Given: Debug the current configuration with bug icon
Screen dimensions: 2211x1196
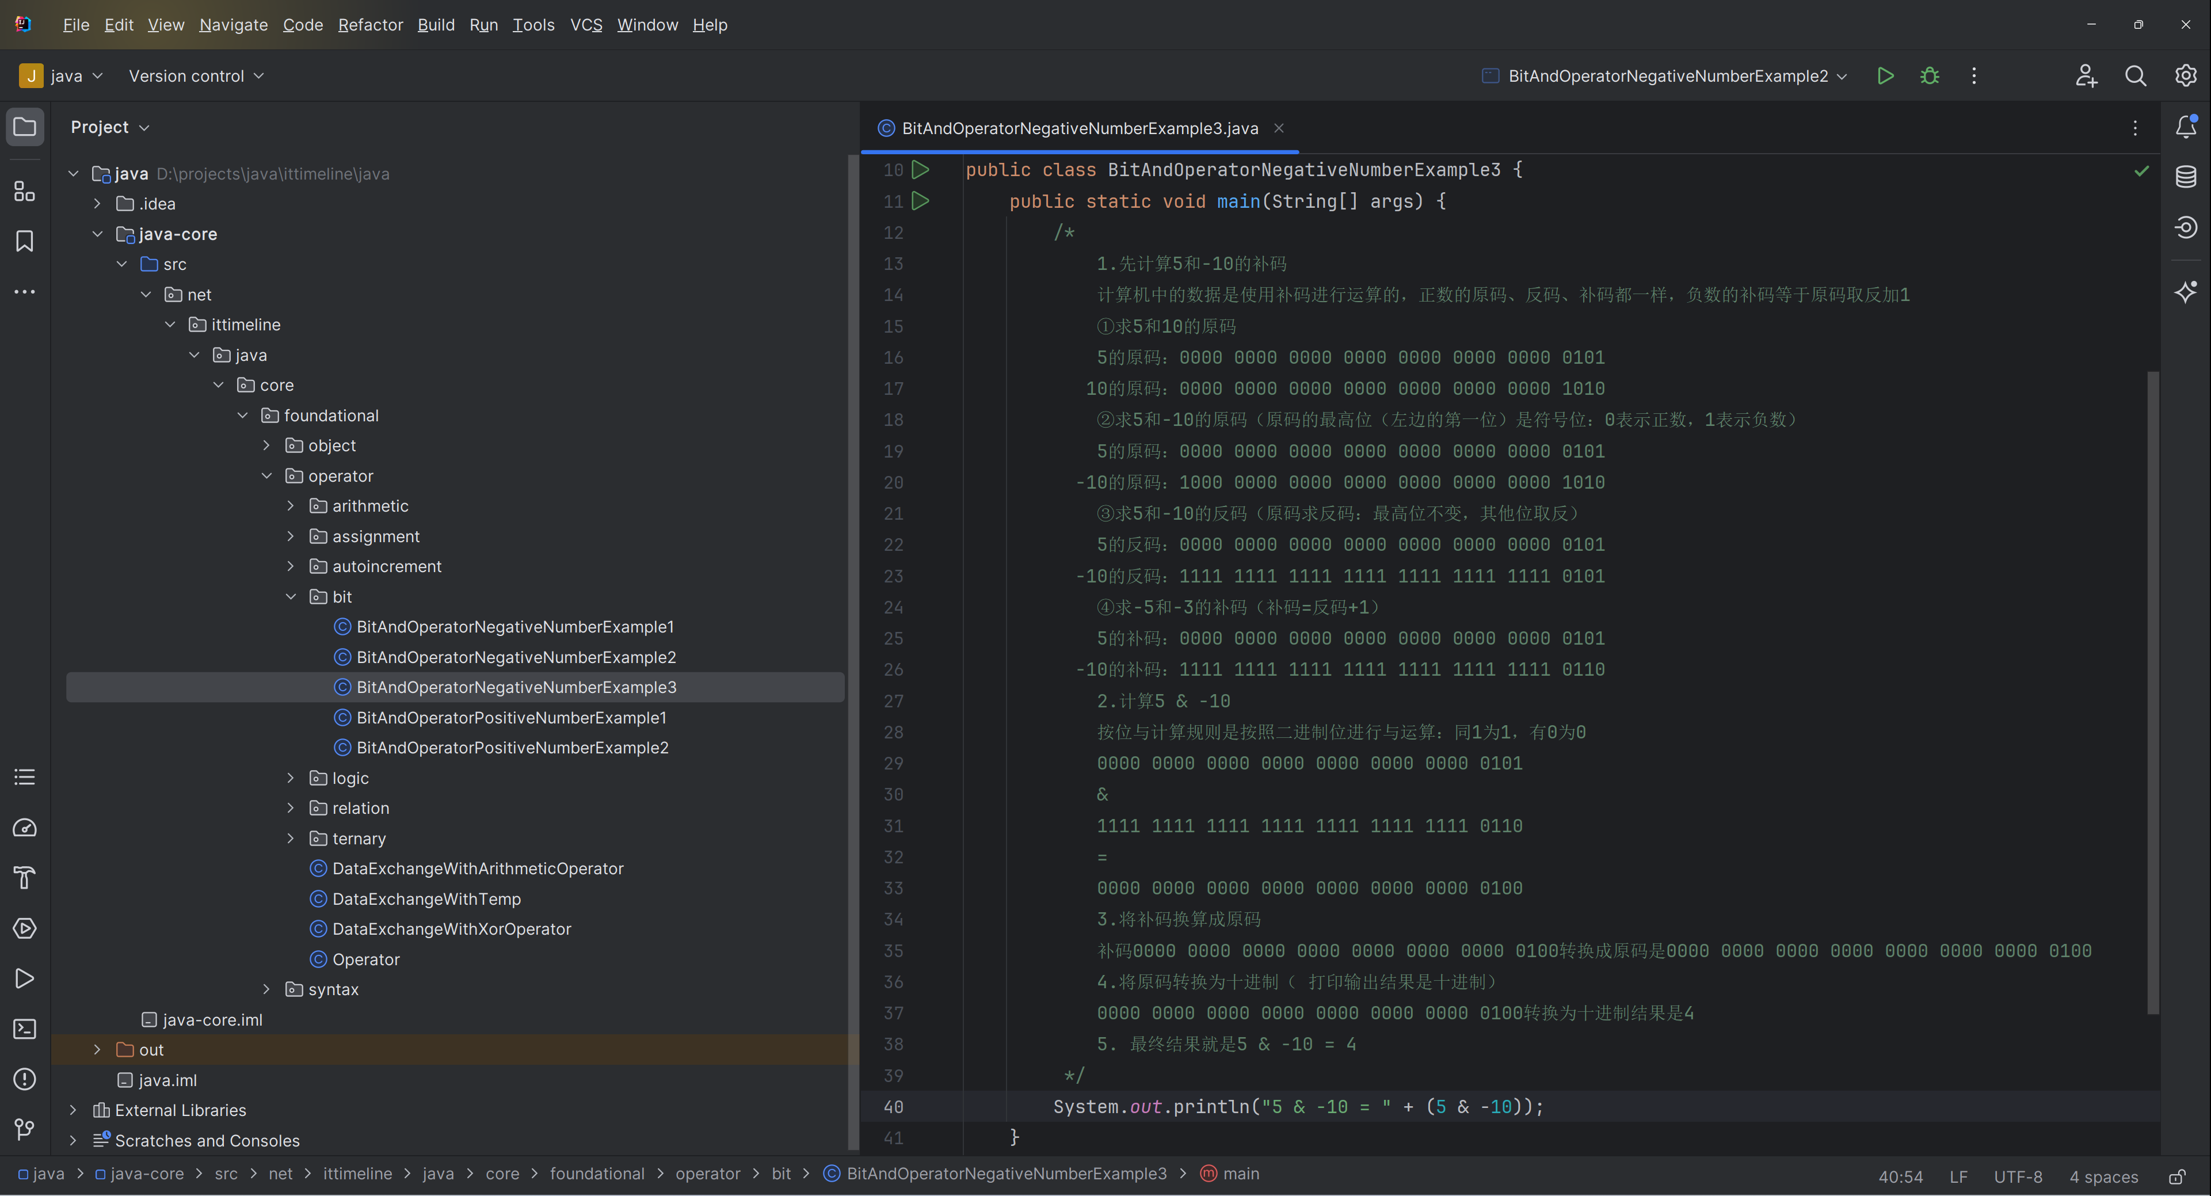Looking at the screenshot, I should pyautogui.click(x=1930, y=75).
